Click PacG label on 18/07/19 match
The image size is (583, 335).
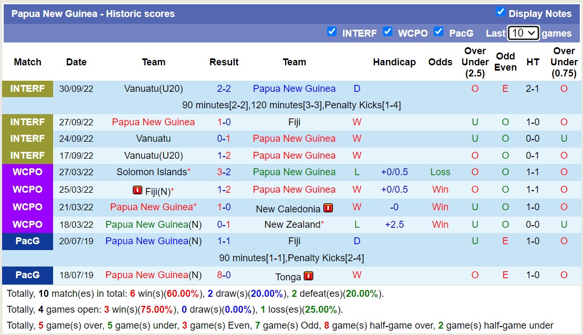[28, 275]
